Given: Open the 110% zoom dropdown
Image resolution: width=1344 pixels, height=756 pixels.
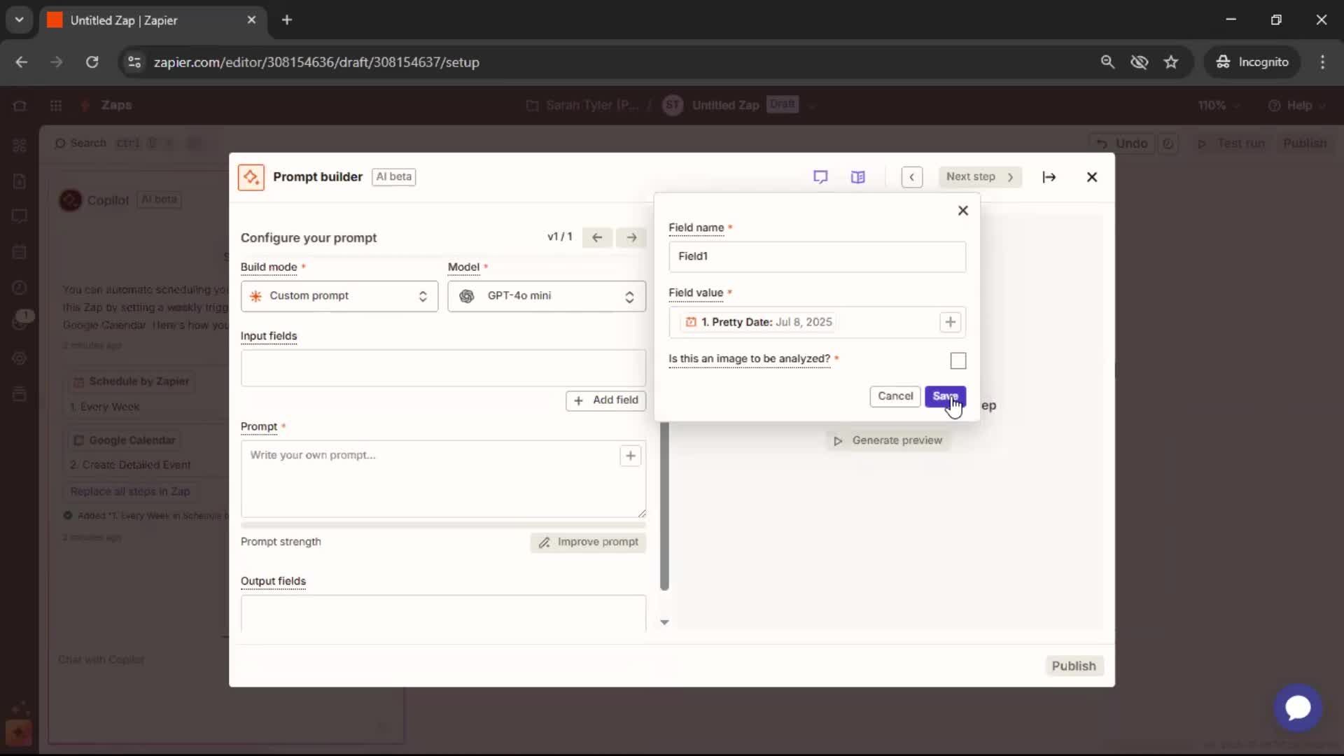Looking at the screenshot, I should [1219, 106].
